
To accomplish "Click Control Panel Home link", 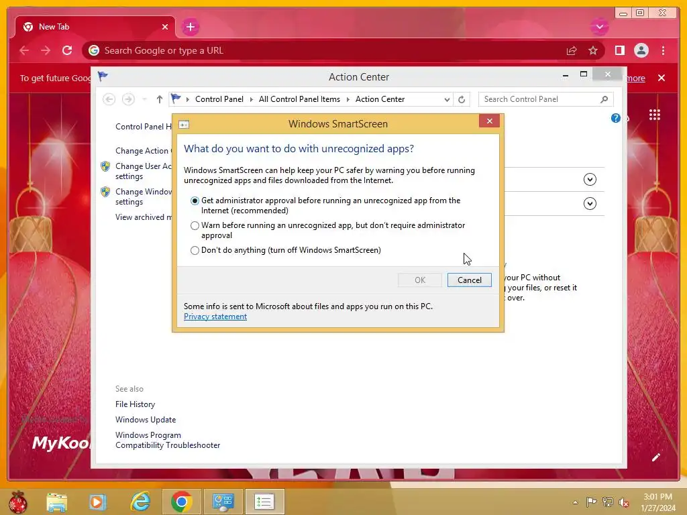I will (144, 127).
